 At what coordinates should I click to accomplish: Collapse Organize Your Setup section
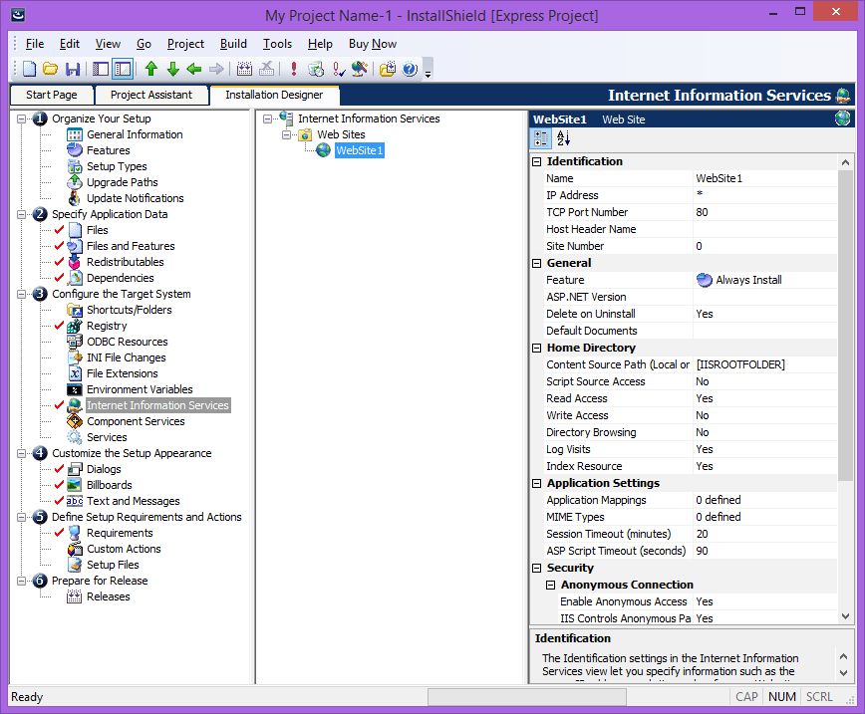tap(21, 119)
